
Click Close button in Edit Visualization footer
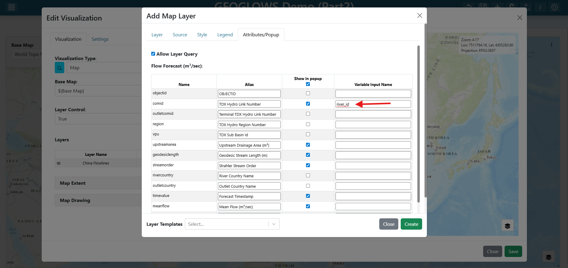[x=493, y=251]
